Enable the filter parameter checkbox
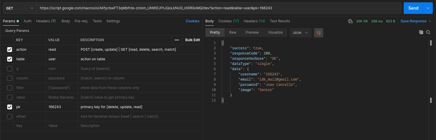The image size is (436, 140). tap(10, 88)
